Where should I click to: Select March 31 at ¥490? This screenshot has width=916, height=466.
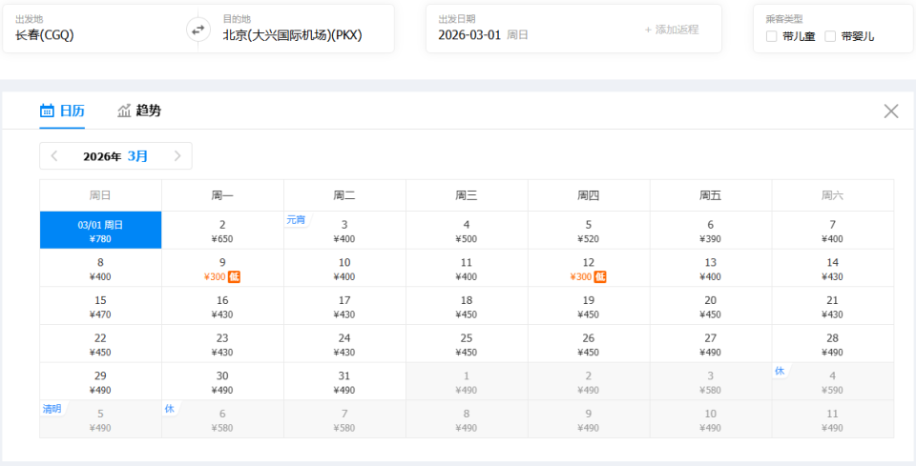pos(344,382)
